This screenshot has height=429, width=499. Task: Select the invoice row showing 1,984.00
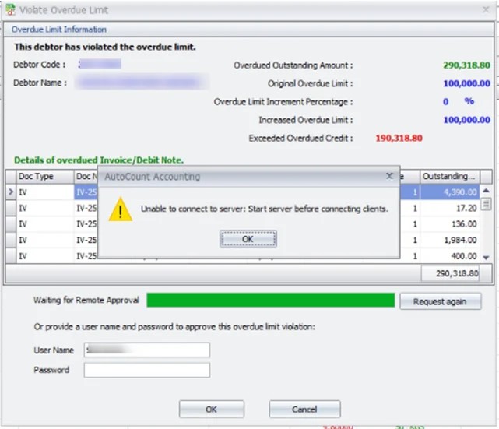click(450, 241)
